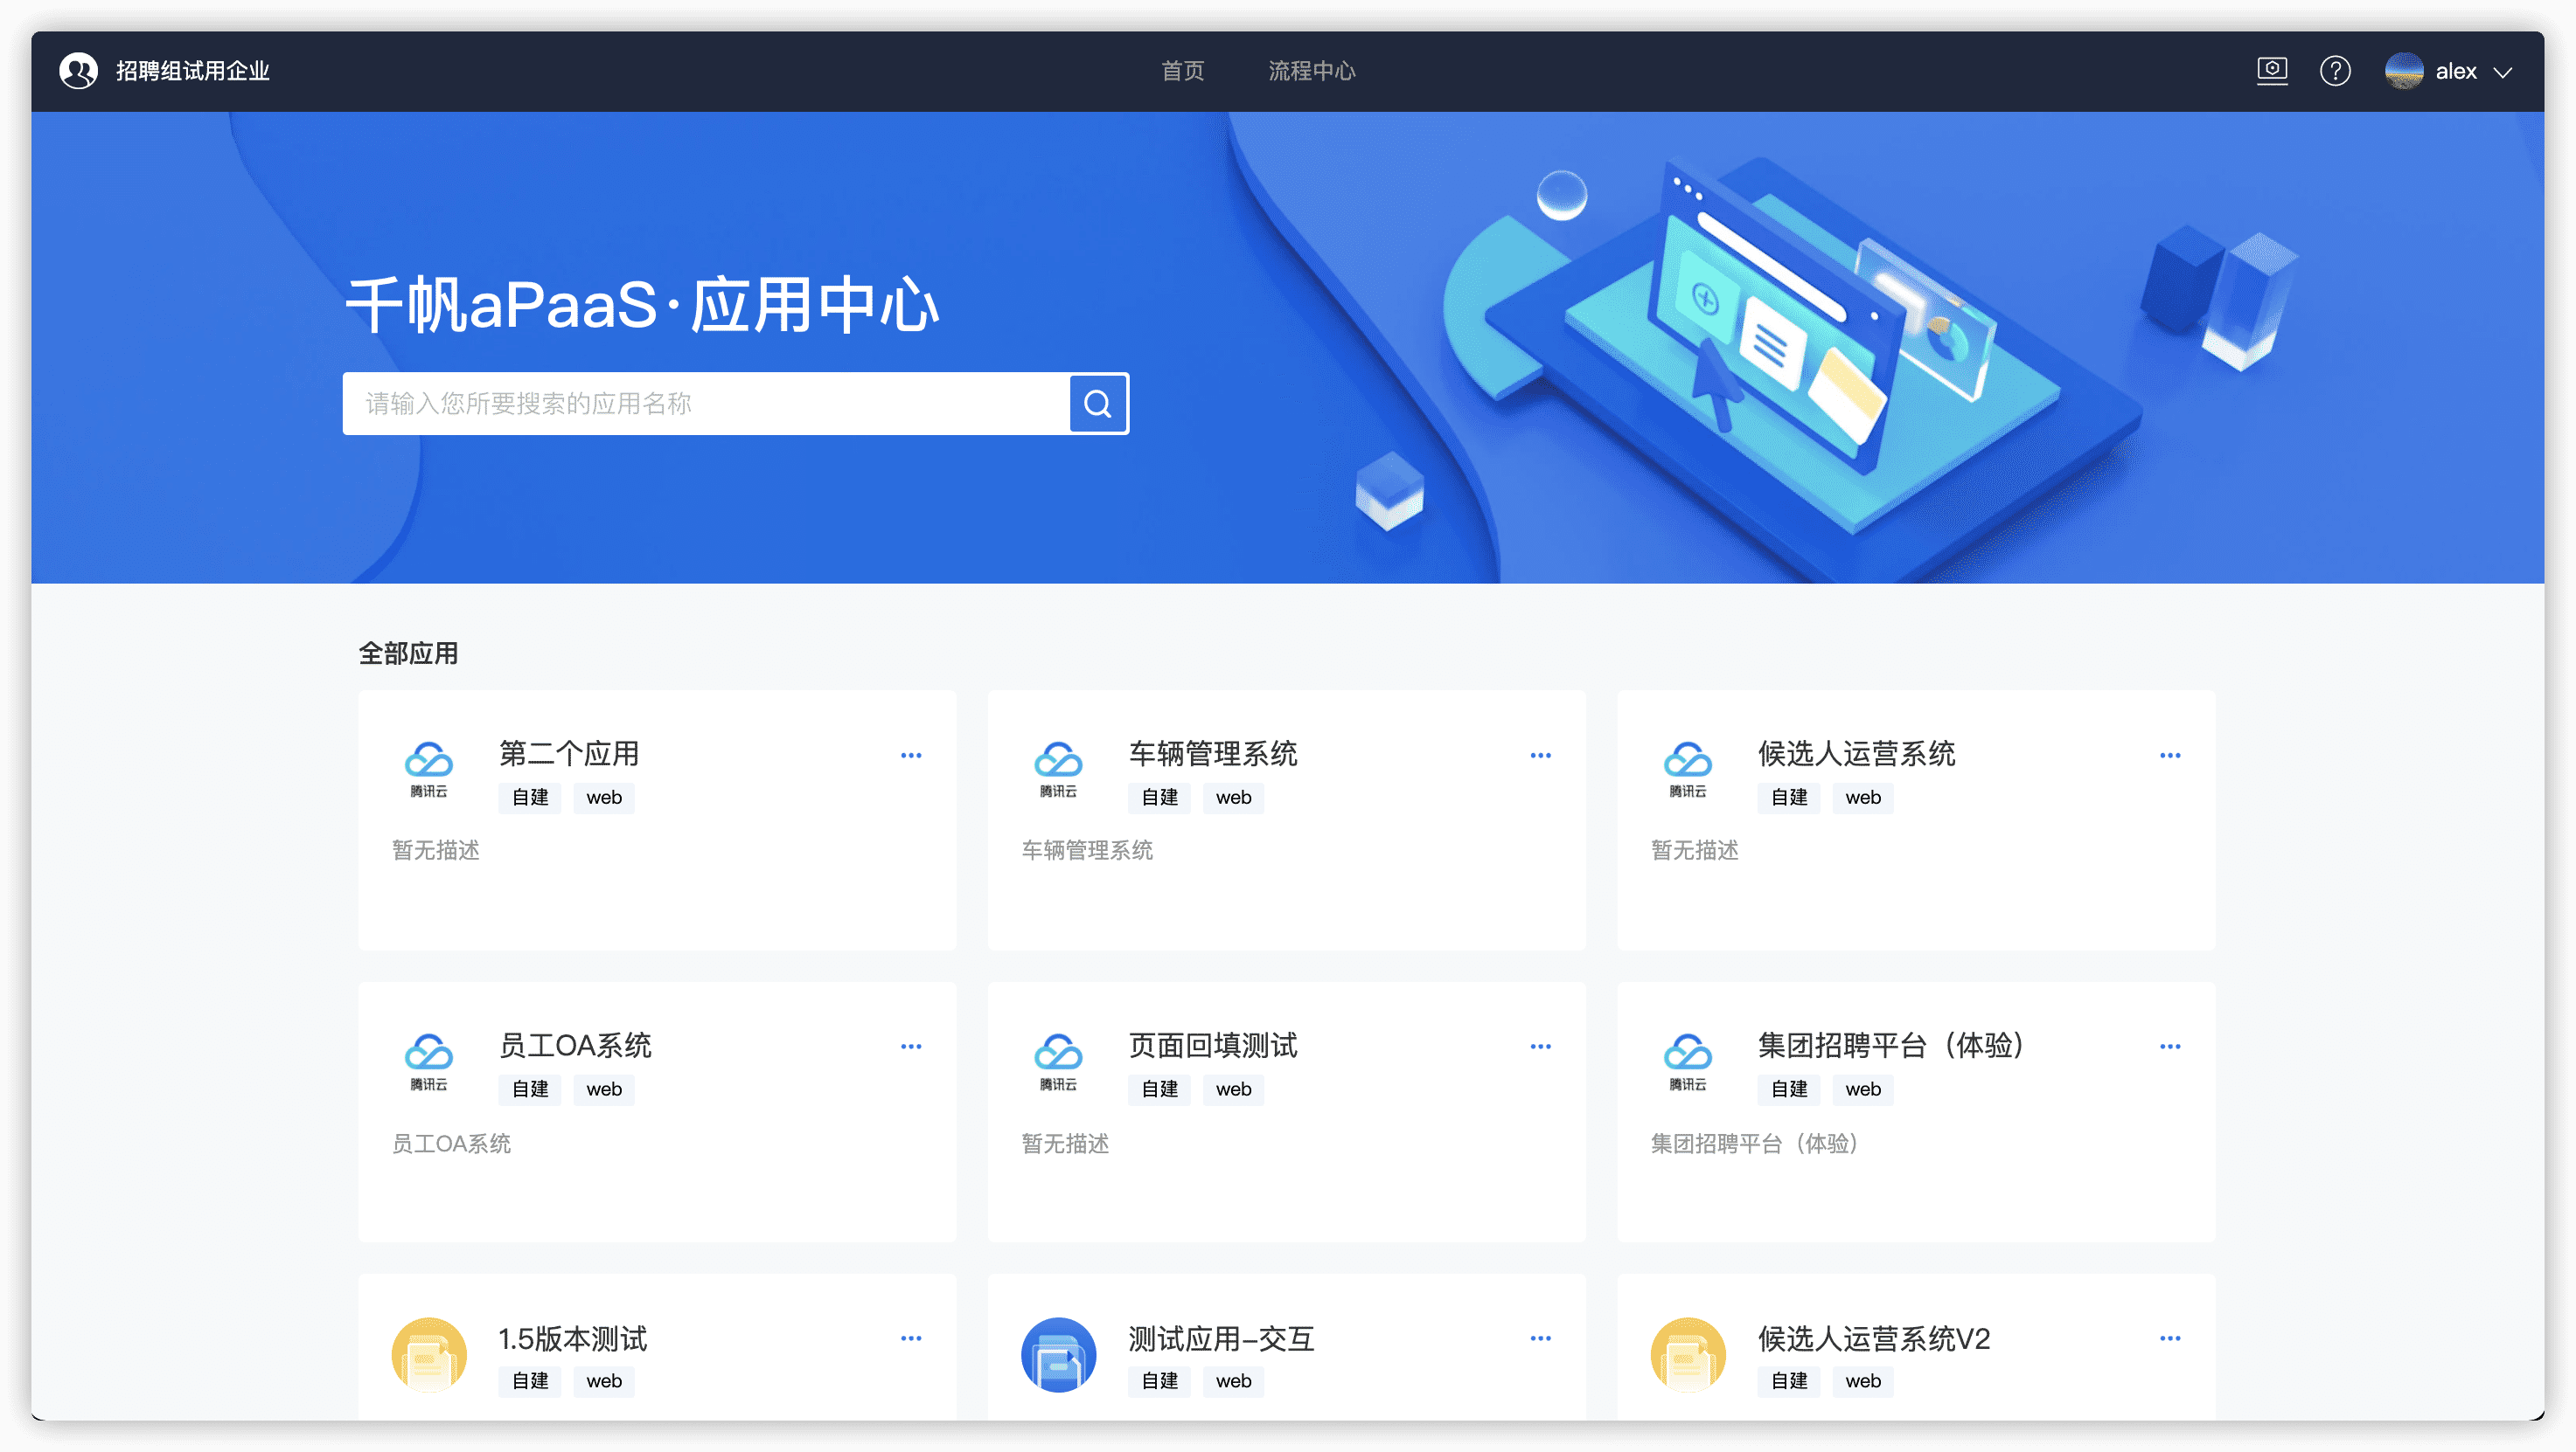Open more options for 第二个应用
This screenshot has height=1452, width=2576.
coord(911,756)
